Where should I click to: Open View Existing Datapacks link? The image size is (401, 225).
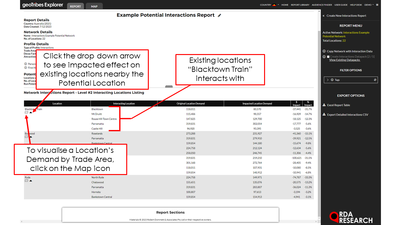345,60
